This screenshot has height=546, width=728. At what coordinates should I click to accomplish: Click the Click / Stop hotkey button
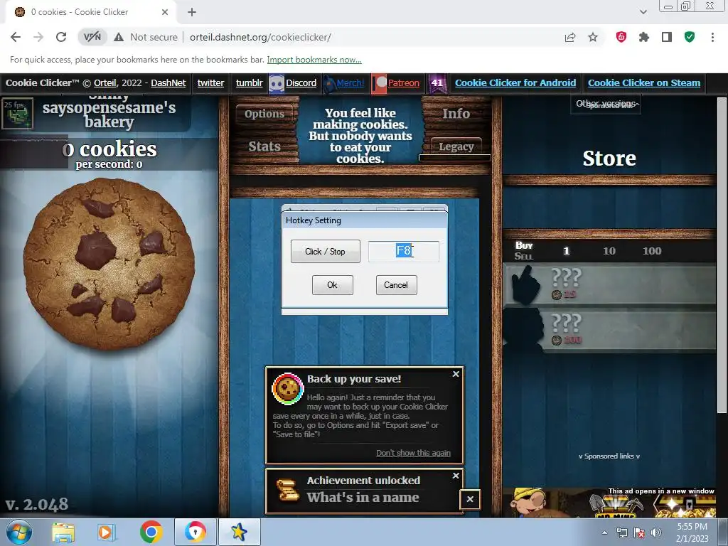tap(325, 251)
